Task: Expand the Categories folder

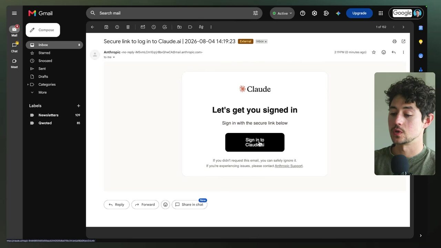Action: coord(28,84)
